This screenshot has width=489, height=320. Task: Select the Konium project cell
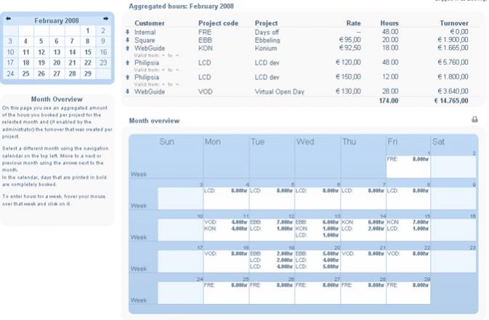266,49
